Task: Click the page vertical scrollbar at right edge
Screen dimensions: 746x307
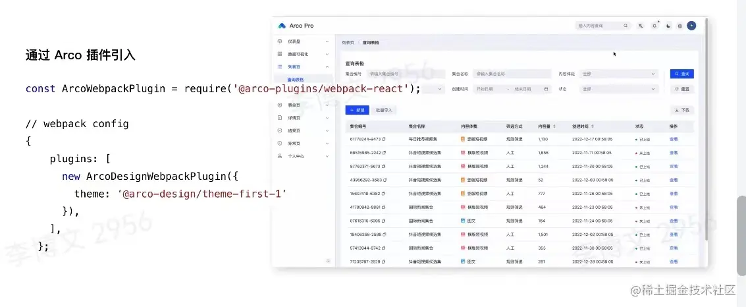Action: point(741,235)
